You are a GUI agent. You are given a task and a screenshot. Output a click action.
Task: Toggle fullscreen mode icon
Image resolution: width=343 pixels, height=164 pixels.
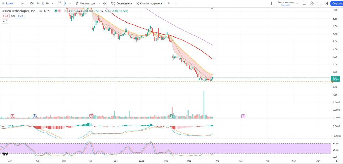[319, 3]
